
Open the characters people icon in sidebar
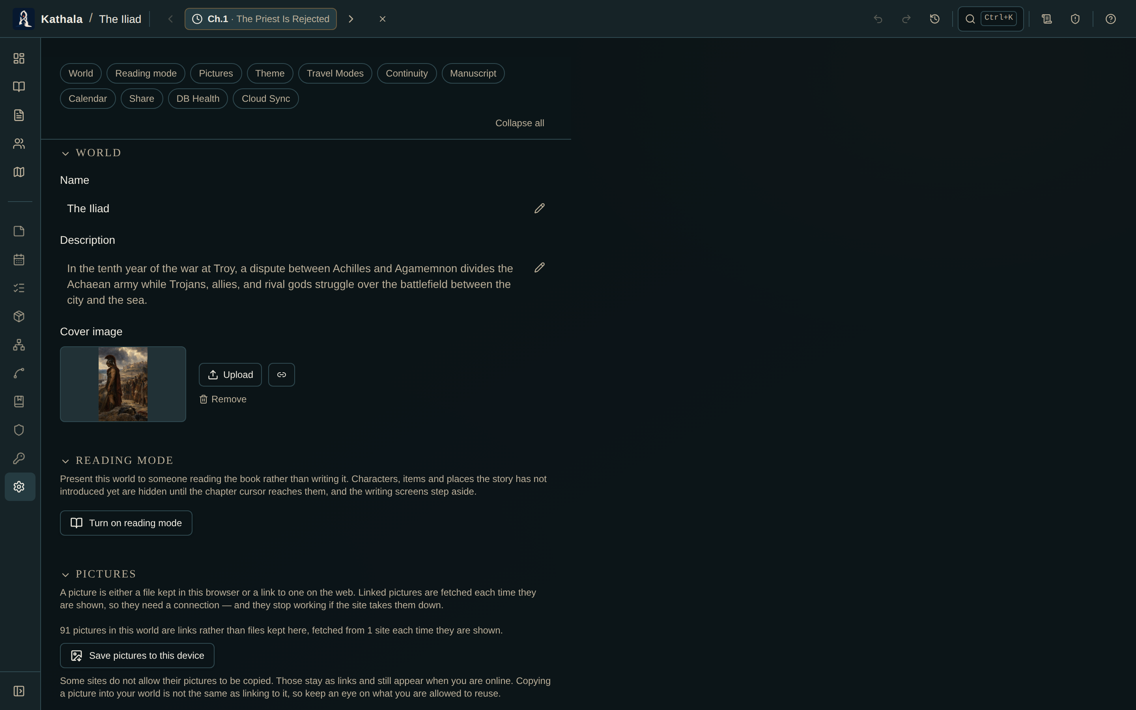19,143
